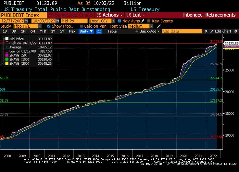The height and width of the screenshot is (172, 239).
Task: Click the Edit Chart button
Action: point(221,31)
